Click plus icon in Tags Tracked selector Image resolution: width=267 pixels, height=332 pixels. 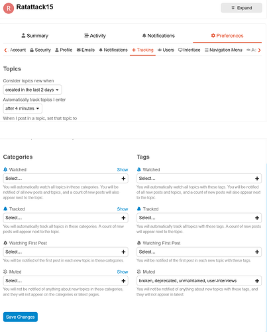[x=257, y=218]
